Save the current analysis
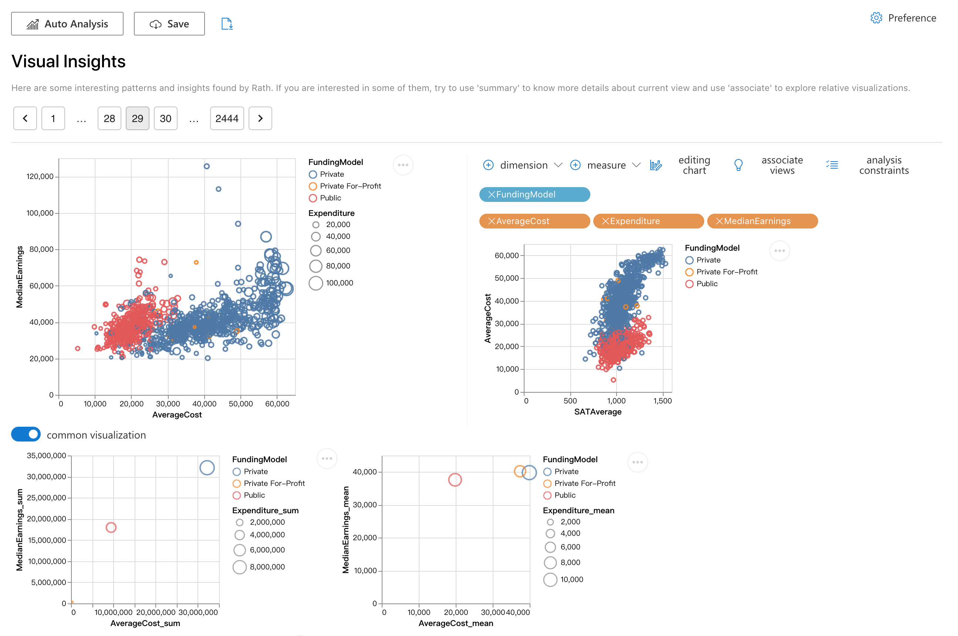The height and width of the screenshot is (636, 958). tap(169, 24)
